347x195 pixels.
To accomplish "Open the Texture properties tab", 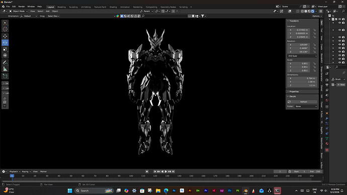I will pos(327,150).
